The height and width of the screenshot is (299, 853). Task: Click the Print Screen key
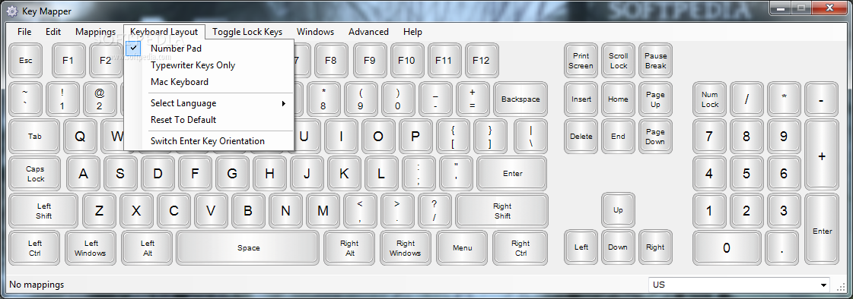coord(581,60)
